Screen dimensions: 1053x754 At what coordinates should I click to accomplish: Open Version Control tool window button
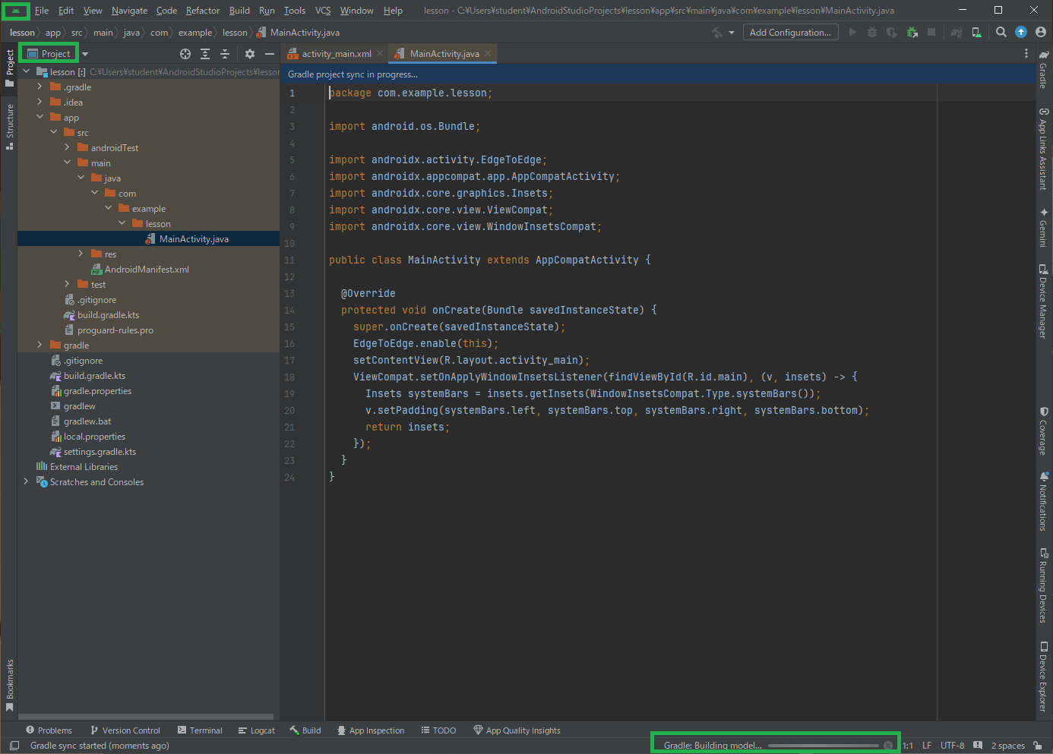point(125,730)
